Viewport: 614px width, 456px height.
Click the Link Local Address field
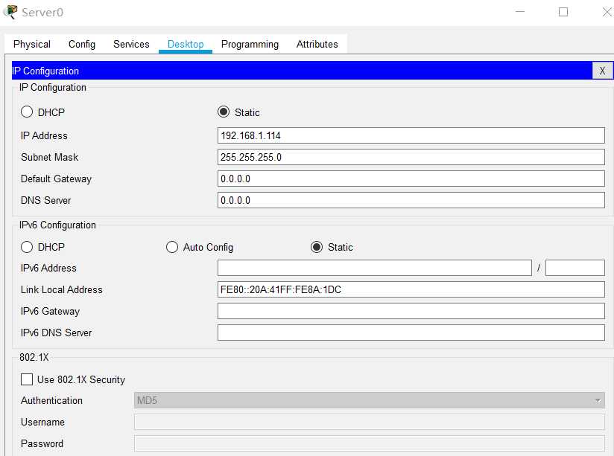411,289
